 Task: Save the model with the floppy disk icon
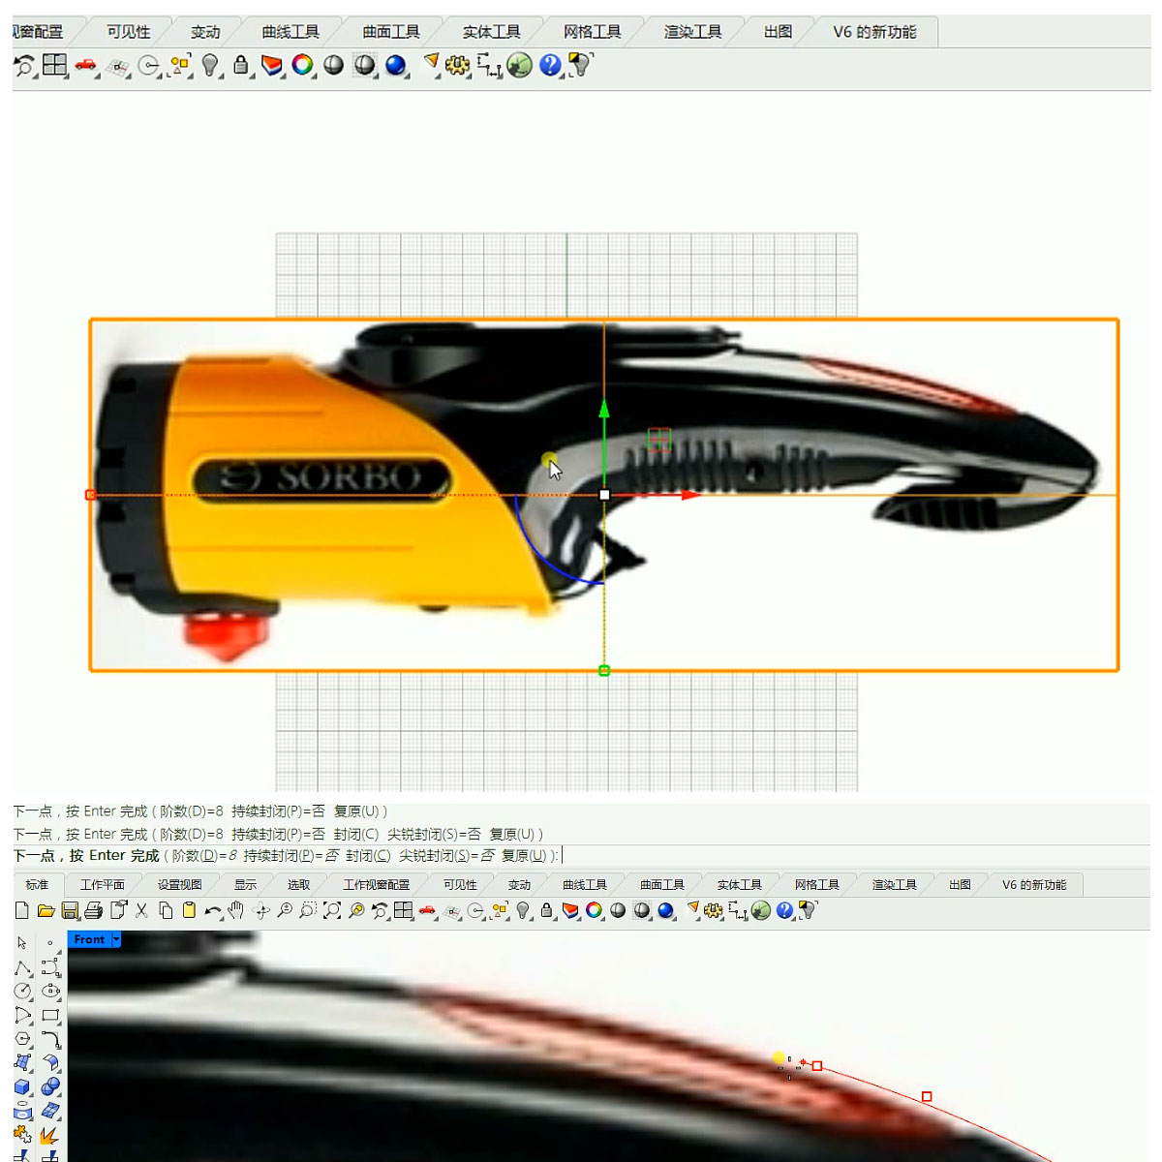[70, 910]
